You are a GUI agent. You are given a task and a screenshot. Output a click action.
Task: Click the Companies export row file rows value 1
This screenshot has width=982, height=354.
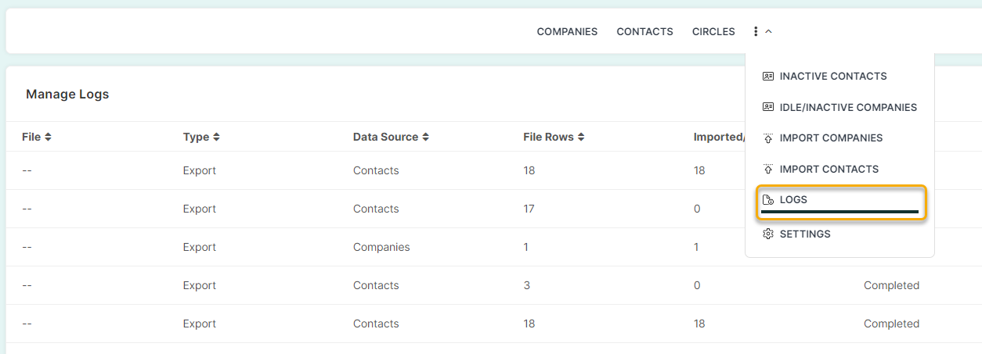click(526, 247)
